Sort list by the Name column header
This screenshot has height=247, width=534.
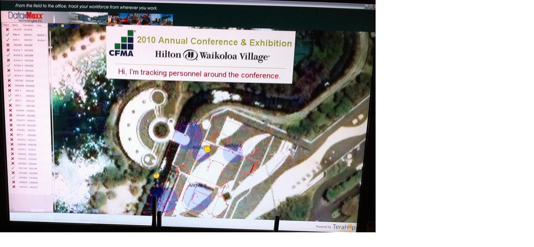(x=15, y=25)
